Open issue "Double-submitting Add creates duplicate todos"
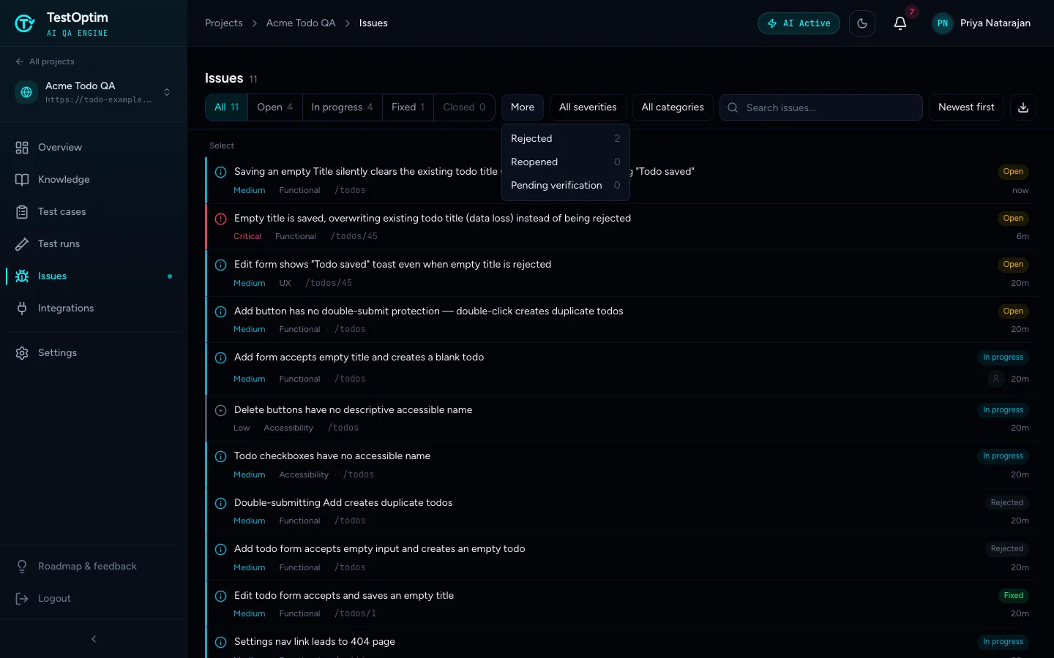 pyautogui.click(x=619, y=512)
